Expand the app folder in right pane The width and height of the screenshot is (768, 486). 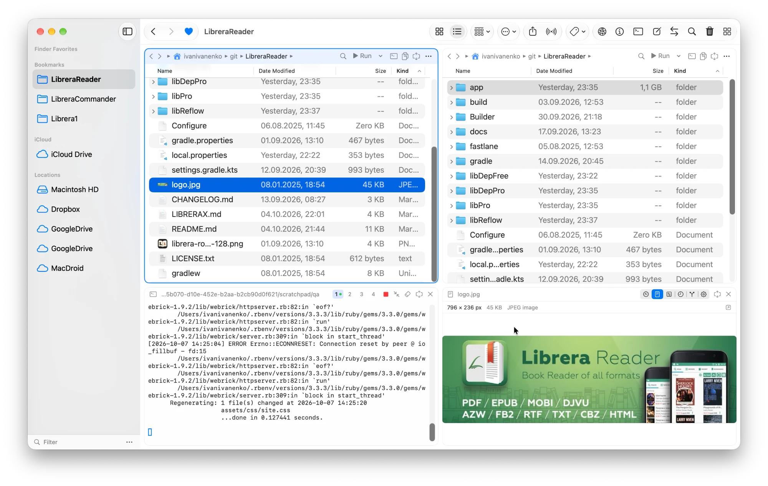tap(451, 88)
